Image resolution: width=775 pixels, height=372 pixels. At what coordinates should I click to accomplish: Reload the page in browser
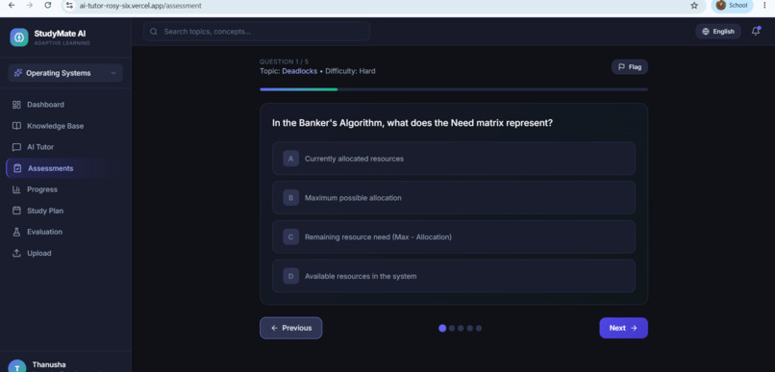(x=47, y=5)
